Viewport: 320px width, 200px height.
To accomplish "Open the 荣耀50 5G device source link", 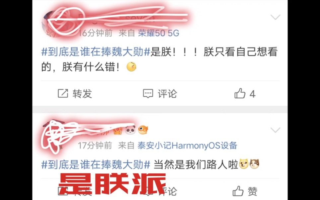I will (x=159, y=33).
